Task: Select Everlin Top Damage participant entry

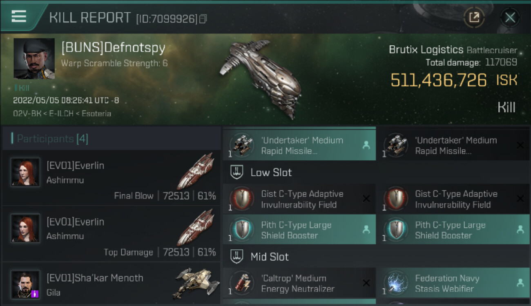Action: coord(111,234)
